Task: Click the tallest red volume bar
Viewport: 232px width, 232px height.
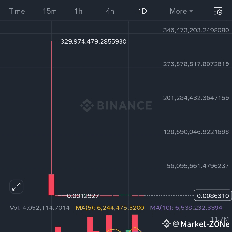Action: point(135,223)
